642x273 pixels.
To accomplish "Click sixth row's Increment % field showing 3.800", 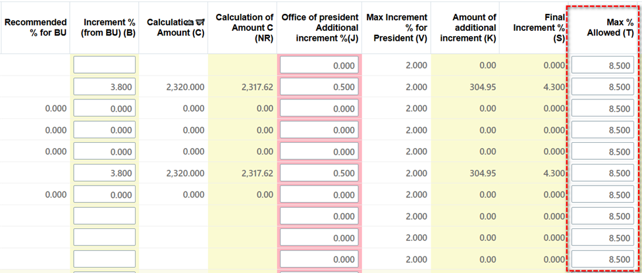I will point(104,173).
